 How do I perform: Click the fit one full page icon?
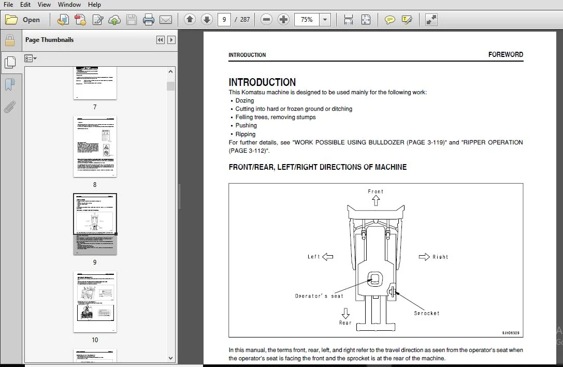[366, 20]
